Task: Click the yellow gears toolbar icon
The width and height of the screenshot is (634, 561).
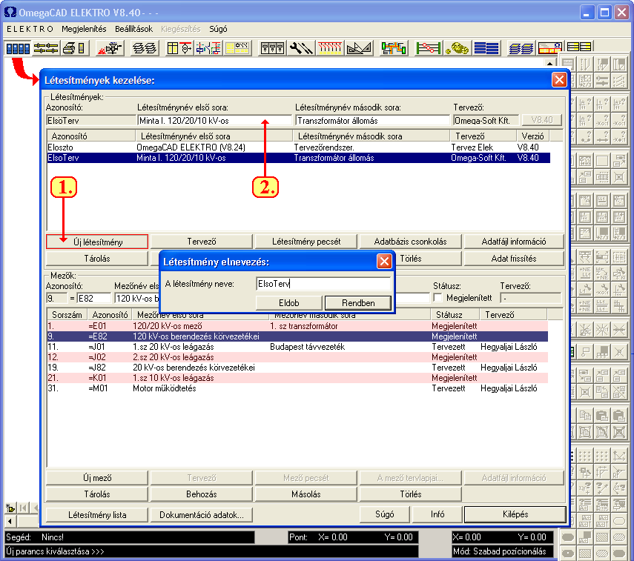Action: tap(457, 48)
